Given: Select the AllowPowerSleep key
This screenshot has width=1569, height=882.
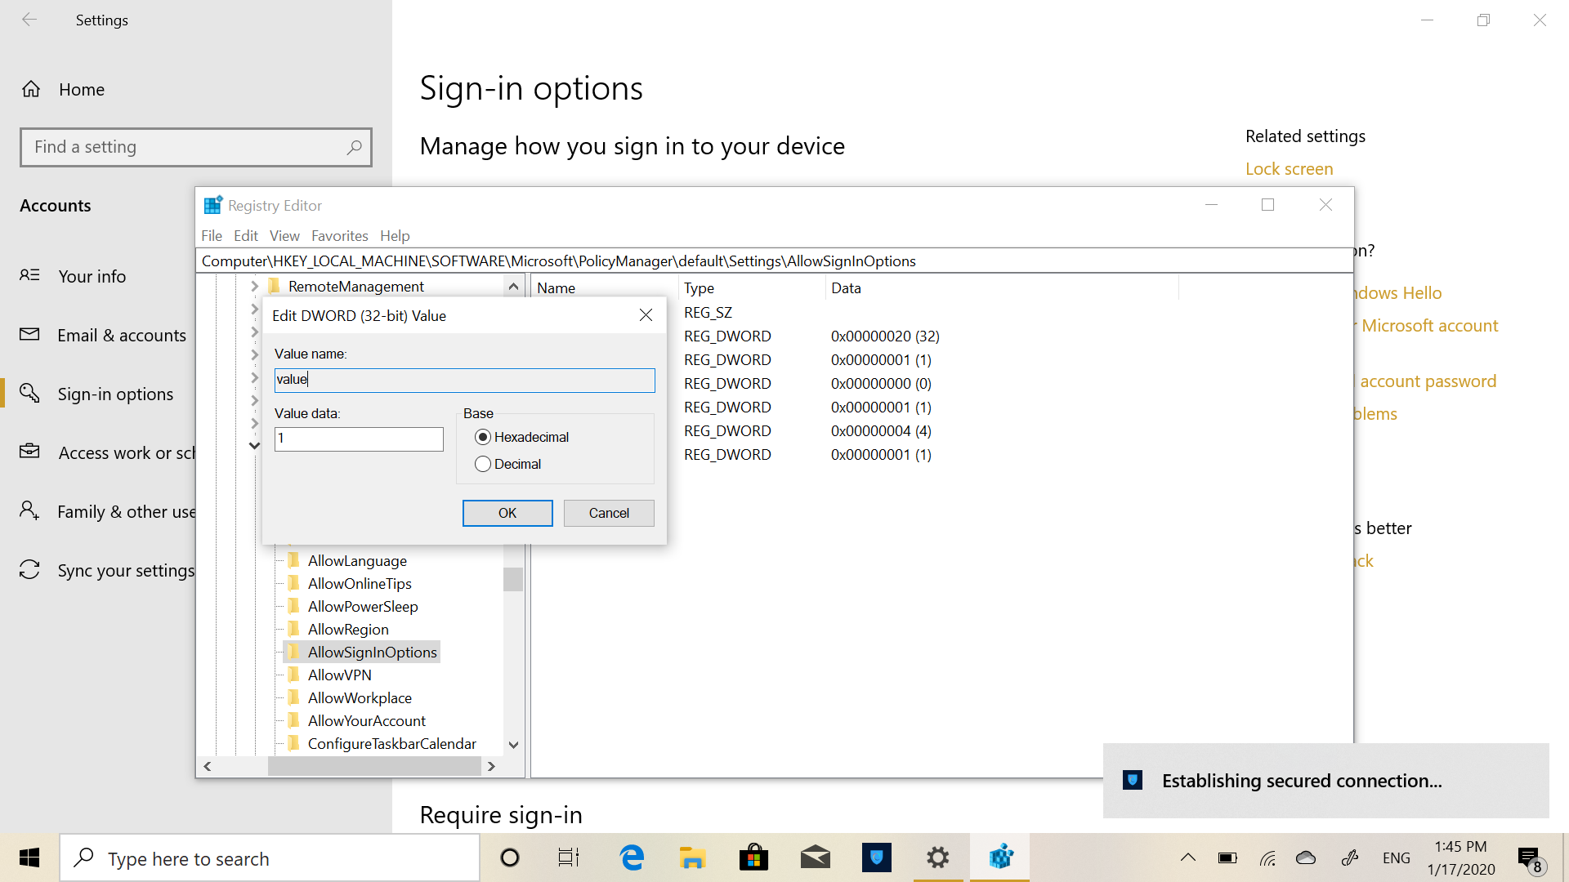Looking at the screenshot, I should 363,606.
